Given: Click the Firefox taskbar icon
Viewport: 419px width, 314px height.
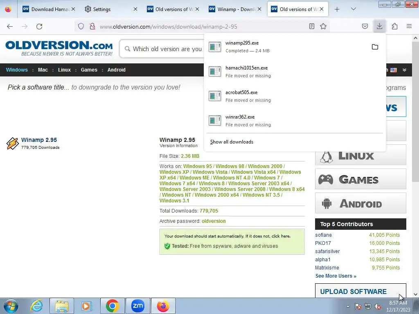Looking at the screenshot, I should (163, 306).
